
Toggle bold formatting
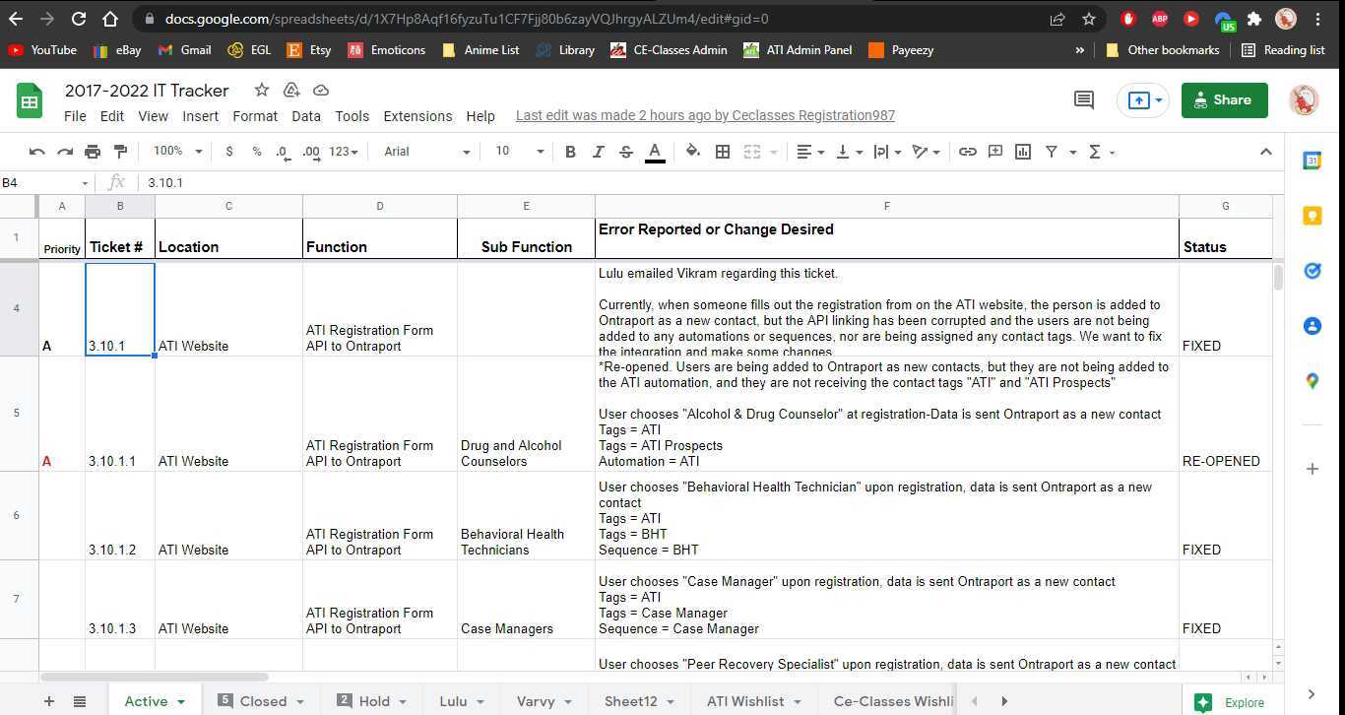coord(570,152)
